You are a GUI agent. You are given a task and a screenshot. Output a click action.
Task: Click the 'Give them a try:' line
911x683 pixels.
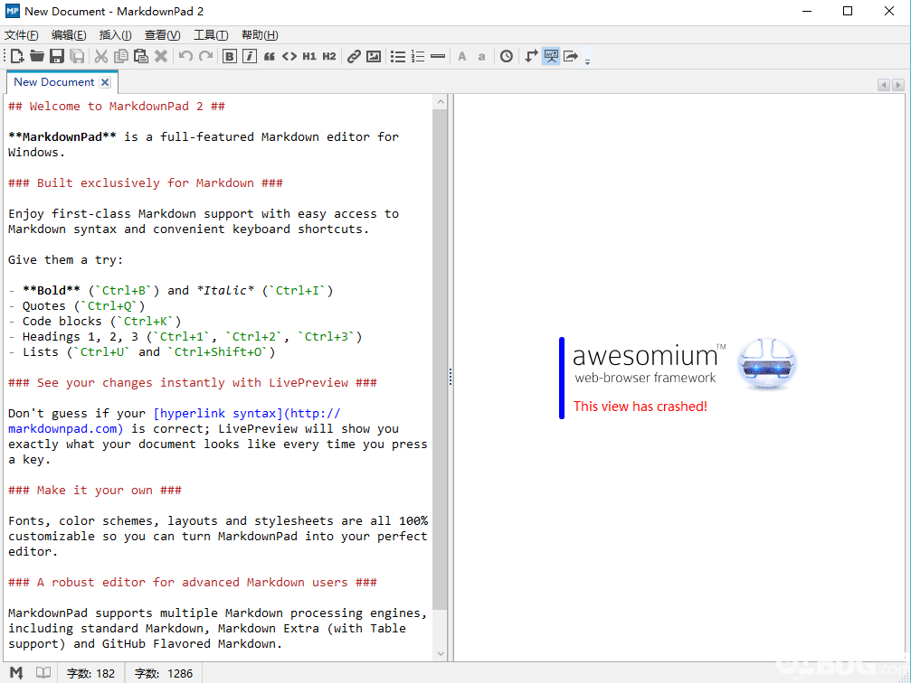coord(66,259)
